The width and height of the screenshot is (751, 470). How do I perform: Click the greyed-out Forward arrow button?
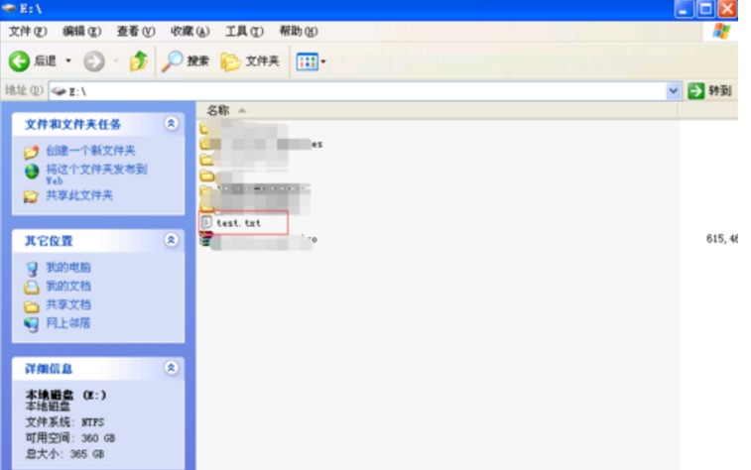click(94, 61)
